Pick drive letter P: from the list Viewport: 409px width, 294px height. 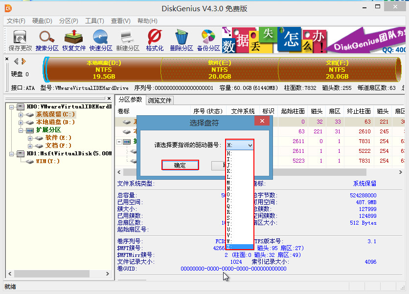pyautogui.click(x=239, y=200)
